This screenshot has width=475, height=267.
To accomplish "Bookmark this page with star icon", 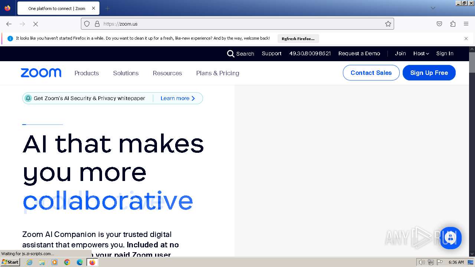I will coord(388,24).
